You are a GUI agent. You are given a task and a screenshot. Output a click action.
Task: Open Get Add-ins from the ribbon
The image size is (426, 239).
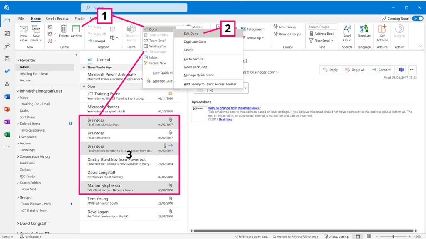click(381, 35)
